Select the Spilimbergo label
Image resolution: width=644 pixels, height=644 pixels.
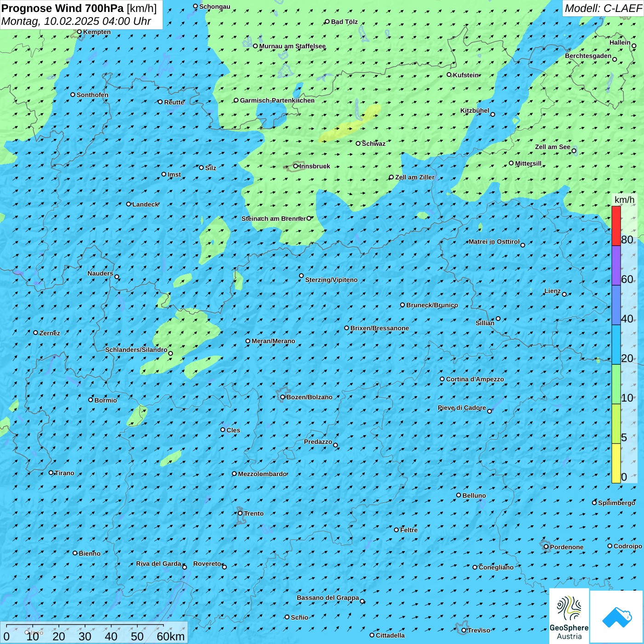pyautogui.click(x=616, y=503)
